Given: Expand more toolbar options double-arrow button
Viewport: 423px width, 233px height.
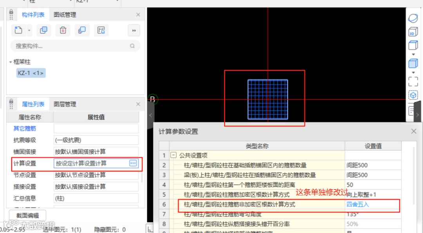Looking at the screenshot, I should coord(134,30).
